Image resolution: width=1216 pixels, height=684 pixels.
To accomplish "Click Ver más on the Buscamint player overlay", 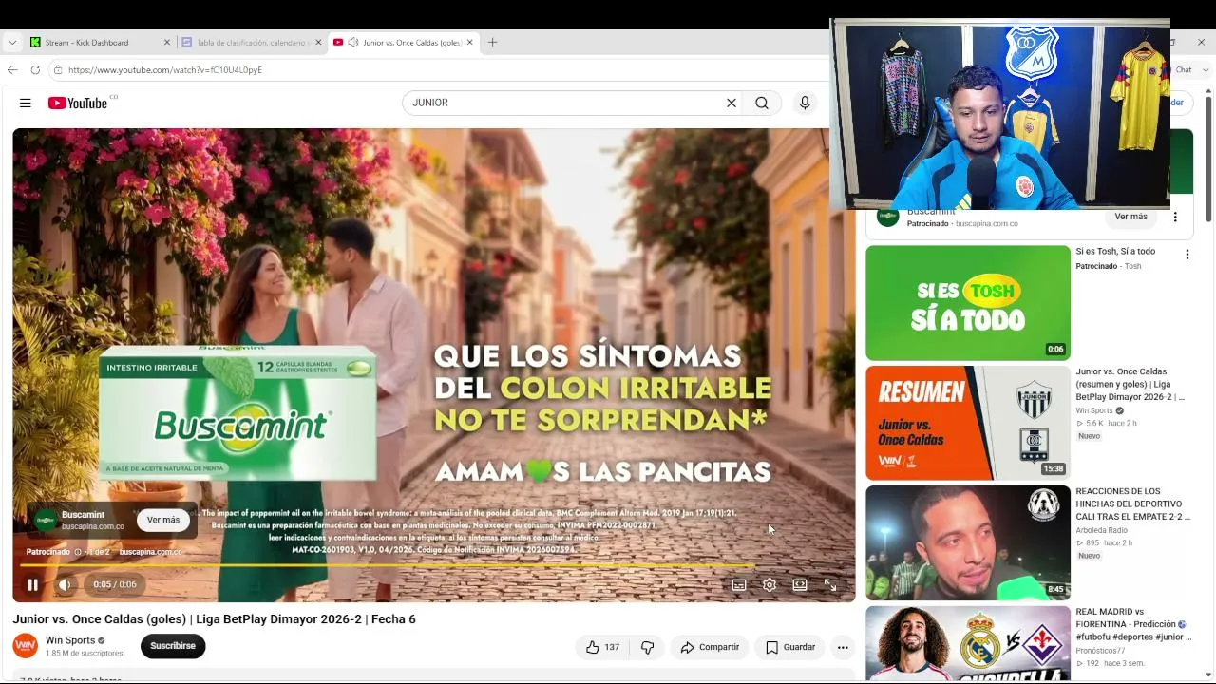I will click(163, 520).
